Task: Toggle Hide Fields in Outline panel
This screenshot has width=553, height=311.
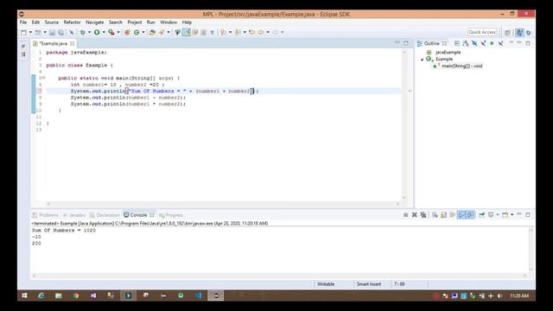Action: click(x=474, y=43)
